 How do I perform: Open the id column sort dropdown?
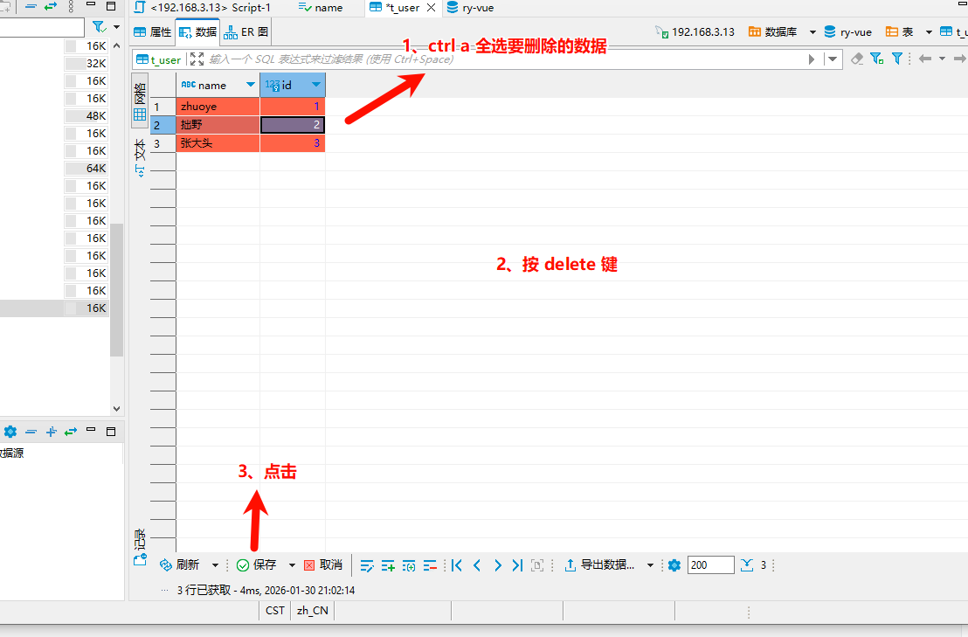316,85
